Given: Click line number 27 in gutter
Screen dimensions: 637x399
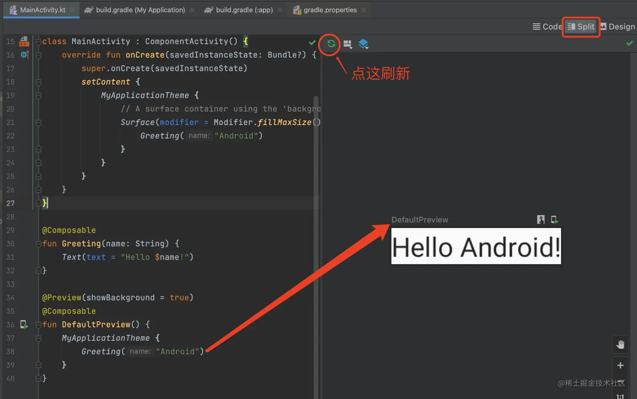Looking at the screenshot, I should (x=11, y=203).
